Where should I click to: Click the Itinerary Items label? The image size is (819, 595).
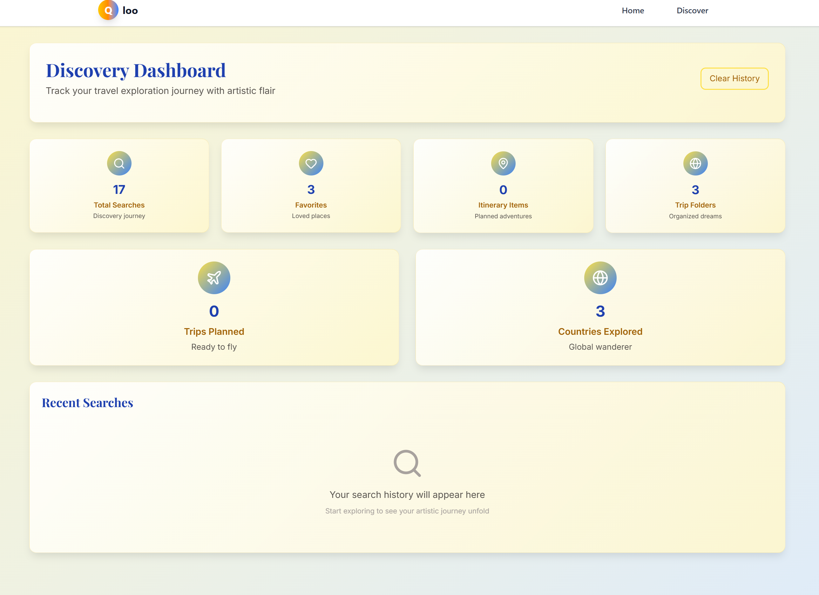click(x=503, y=205)
